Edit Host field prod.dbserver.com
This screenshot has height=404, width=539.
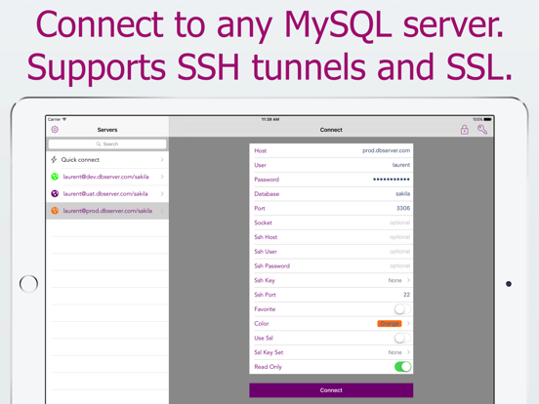pos(331,150)
